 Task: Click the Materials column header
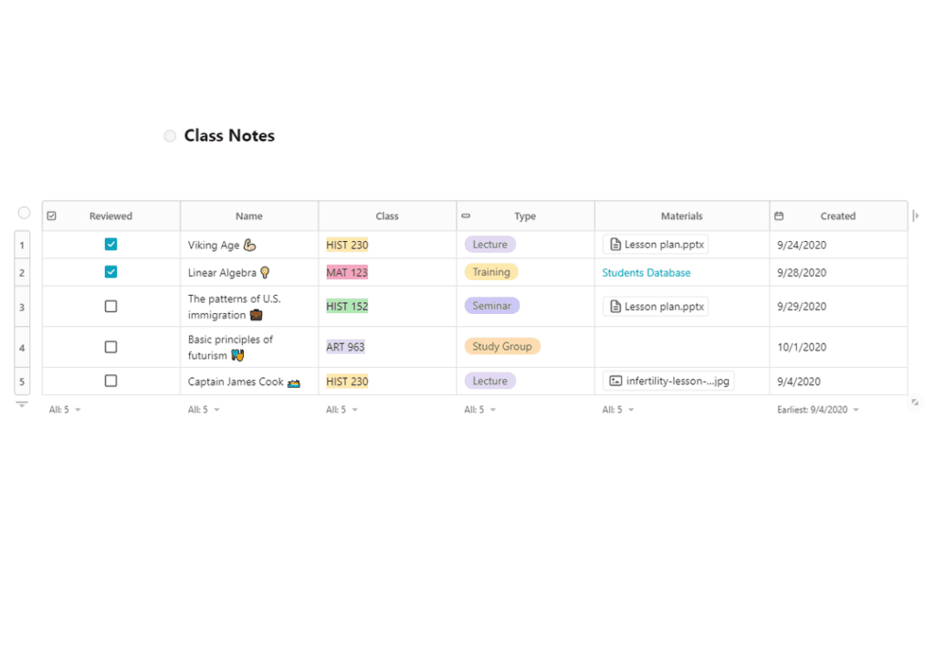pyautogui.click(x=681, y=216)
